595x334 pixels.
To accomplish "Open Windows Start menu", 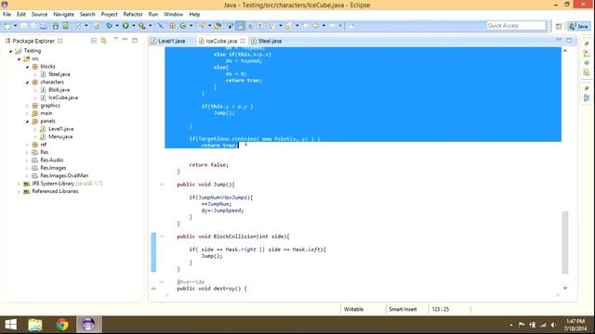I will [10, 325].
